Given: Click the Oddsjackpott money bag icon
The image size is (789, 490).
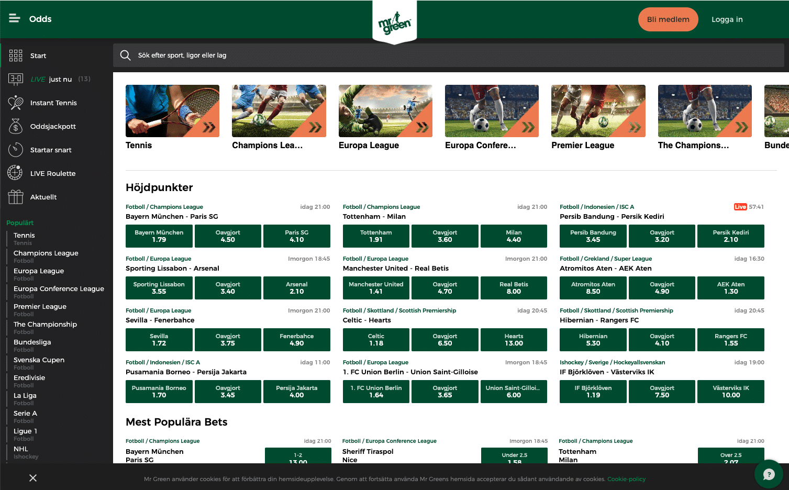Looking at the screenshot, I should (16, 126).
